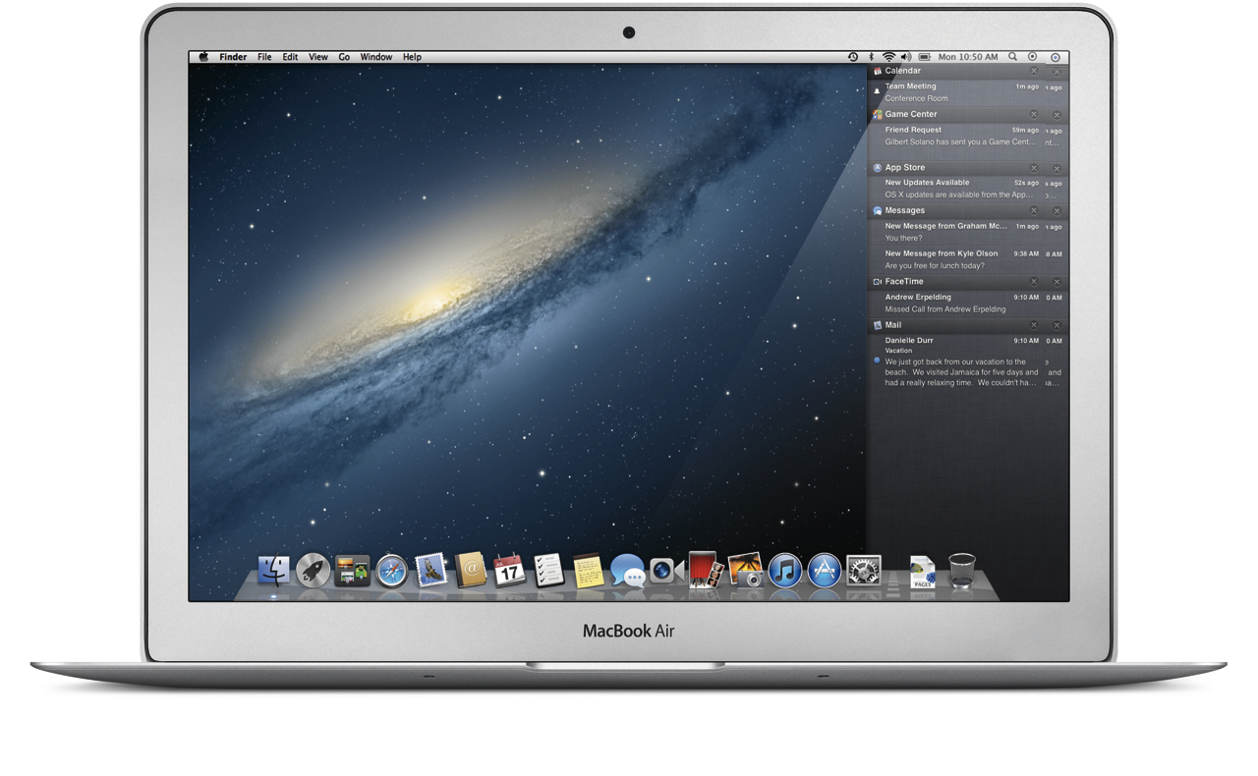Open the Wi-Fi status menu

click(x=888, y=57)
